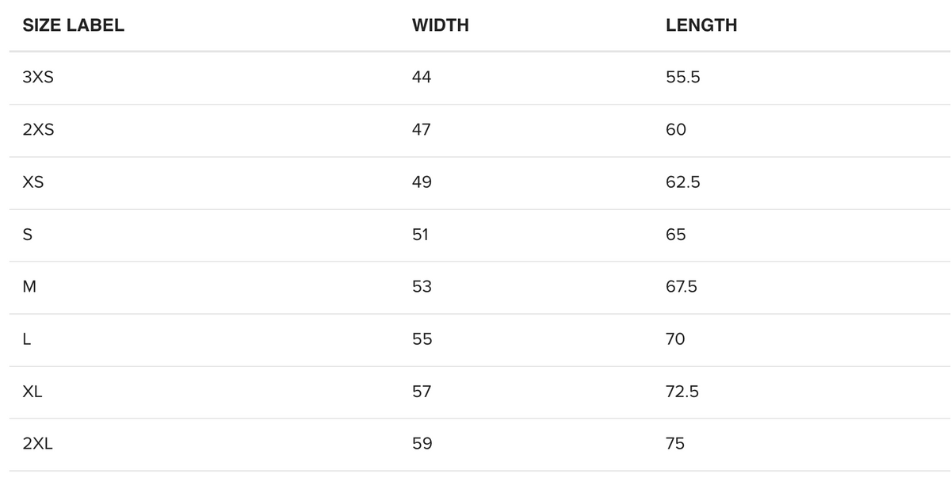
Task: Select the 2XL size row label
Action: [38, 444]
